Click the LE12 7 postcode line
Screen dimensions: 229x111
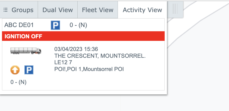point(63,62)
